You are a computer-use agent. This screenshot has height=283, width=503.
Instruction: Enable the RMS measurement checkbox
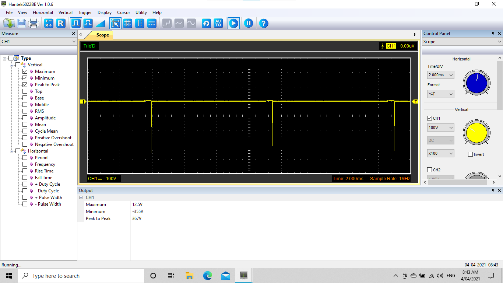click(x=25, y=111)
